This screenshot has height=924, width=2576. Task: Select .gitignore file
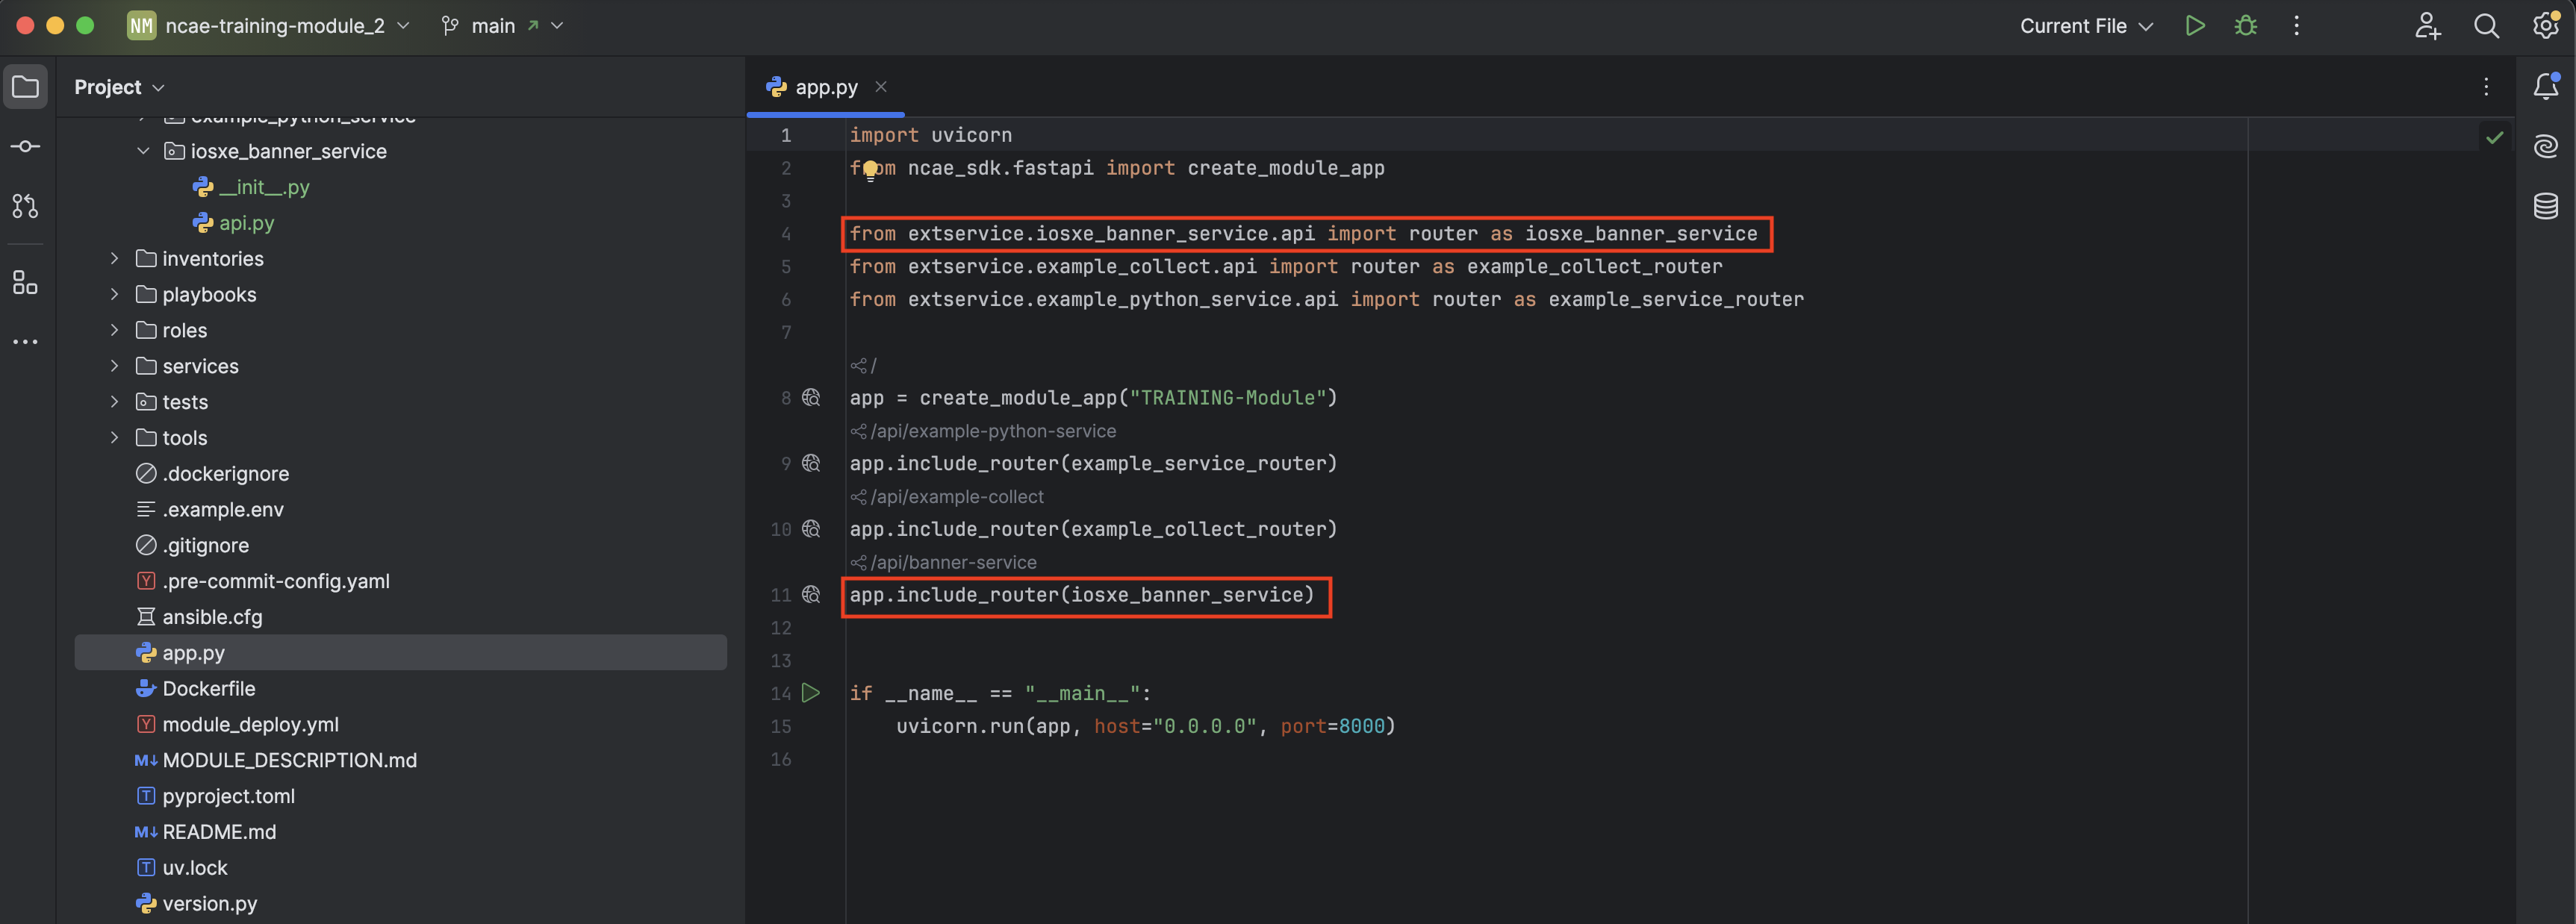[x=192, y=546]
